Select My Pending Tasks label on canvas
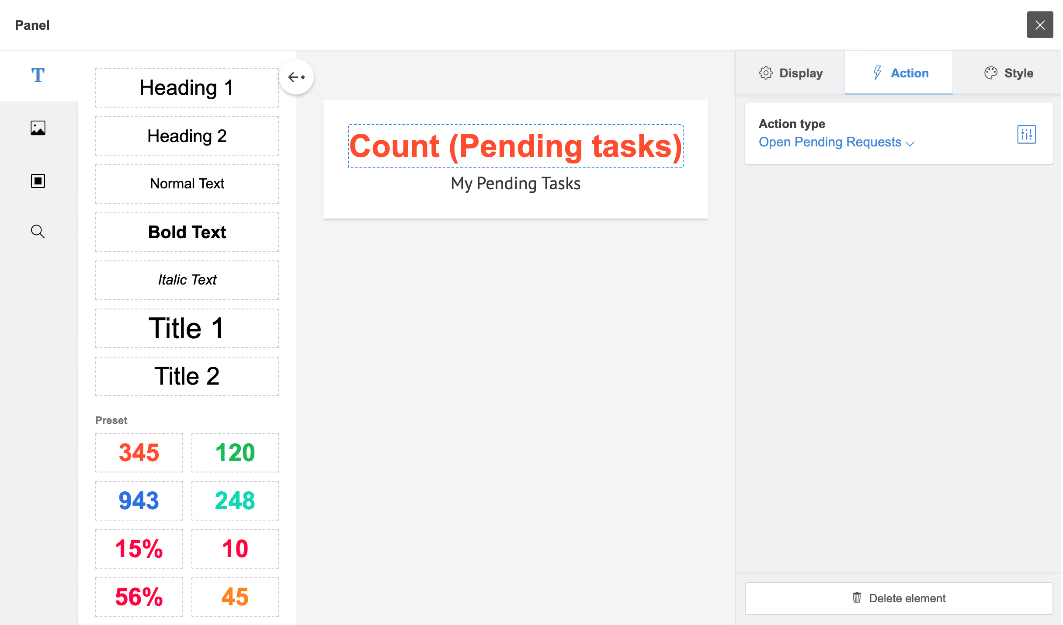 (515, 184)
